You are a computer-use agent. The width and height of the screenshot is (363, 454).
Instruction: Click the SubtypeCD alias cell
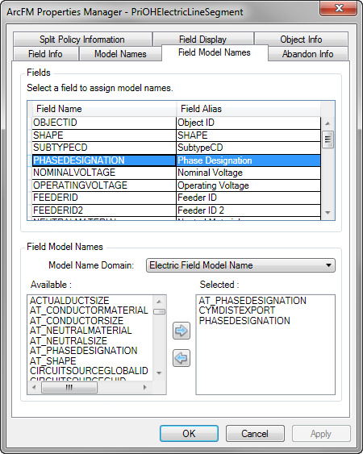coord(248,148)
